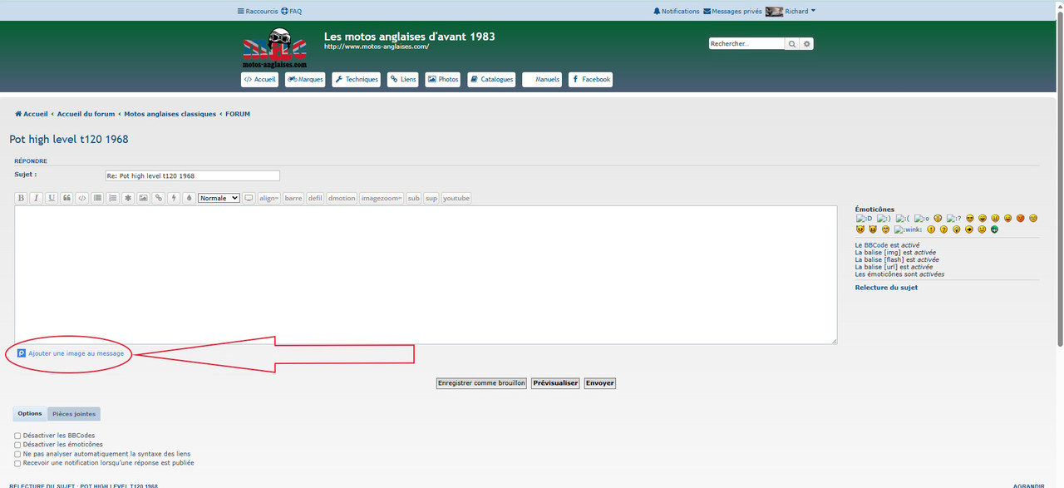Image resolution: width=1064 pixels, height=488 pixels.
Task: Insert the sub subscript tag
Action: (x=413, y=198)
